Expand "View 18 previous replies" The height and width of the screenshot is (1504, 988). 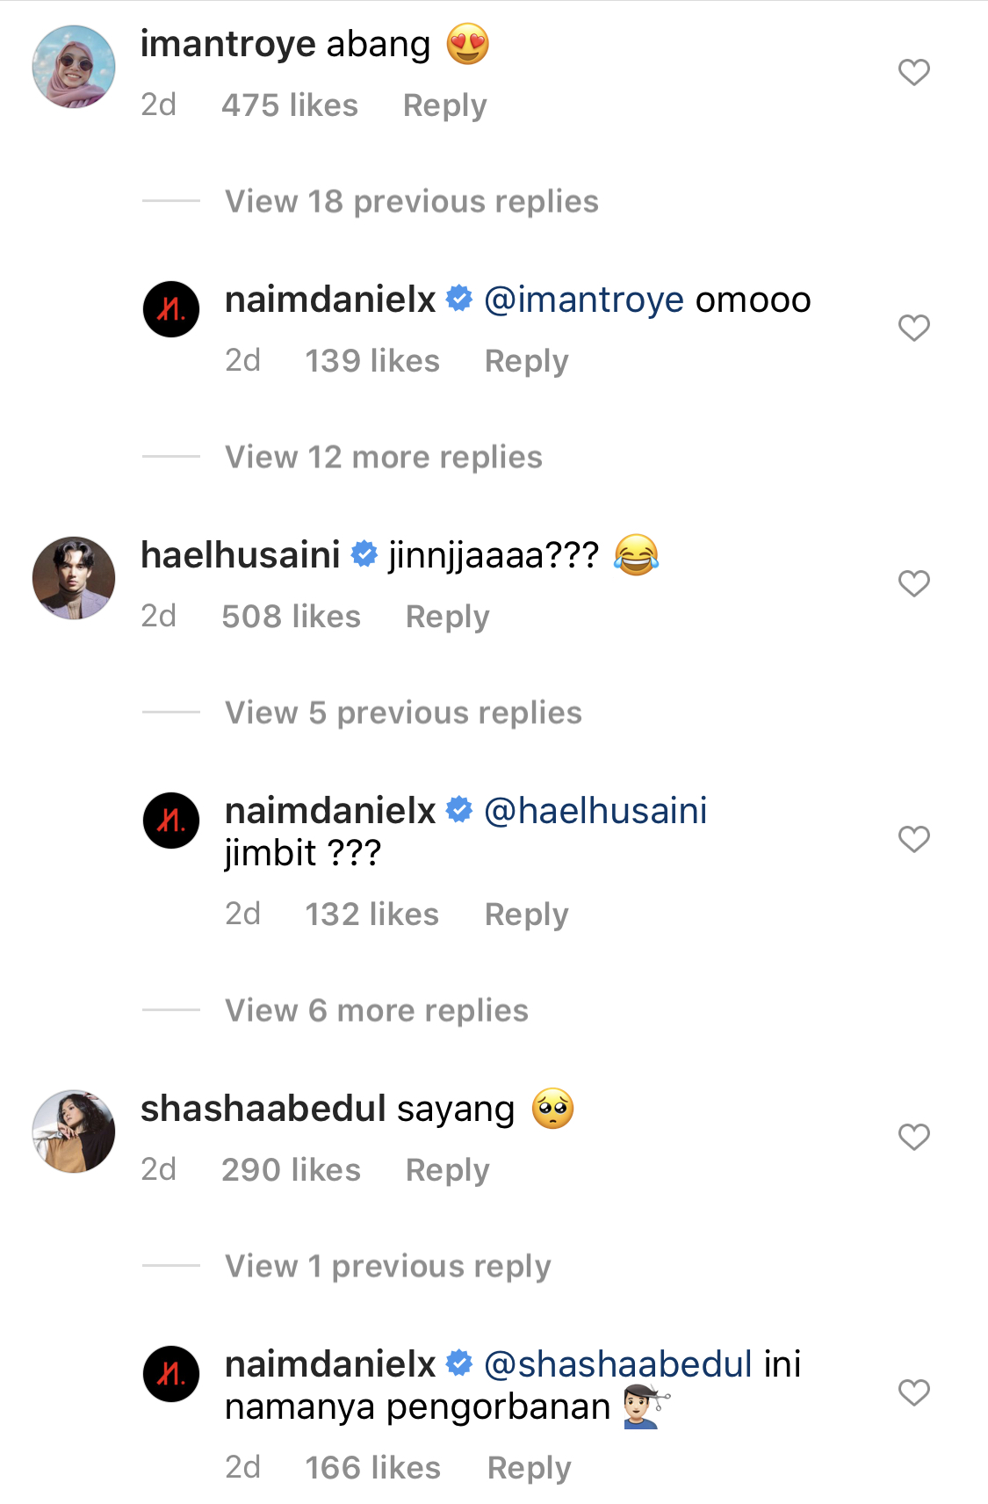pyautogui.click(x=411, y=201)
